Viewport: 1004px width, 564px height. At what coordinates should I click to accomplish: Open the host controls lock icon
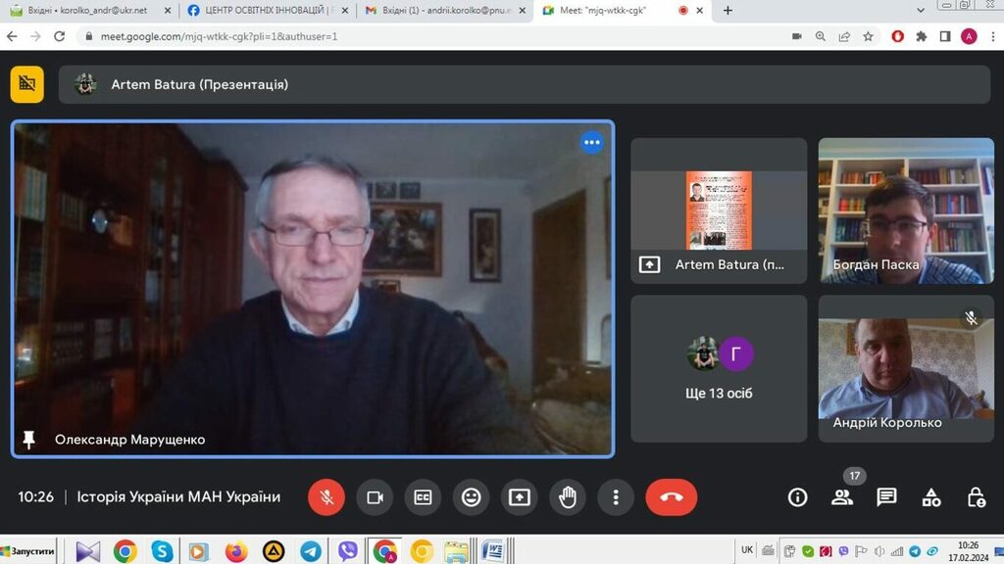(x=976, y=497)
